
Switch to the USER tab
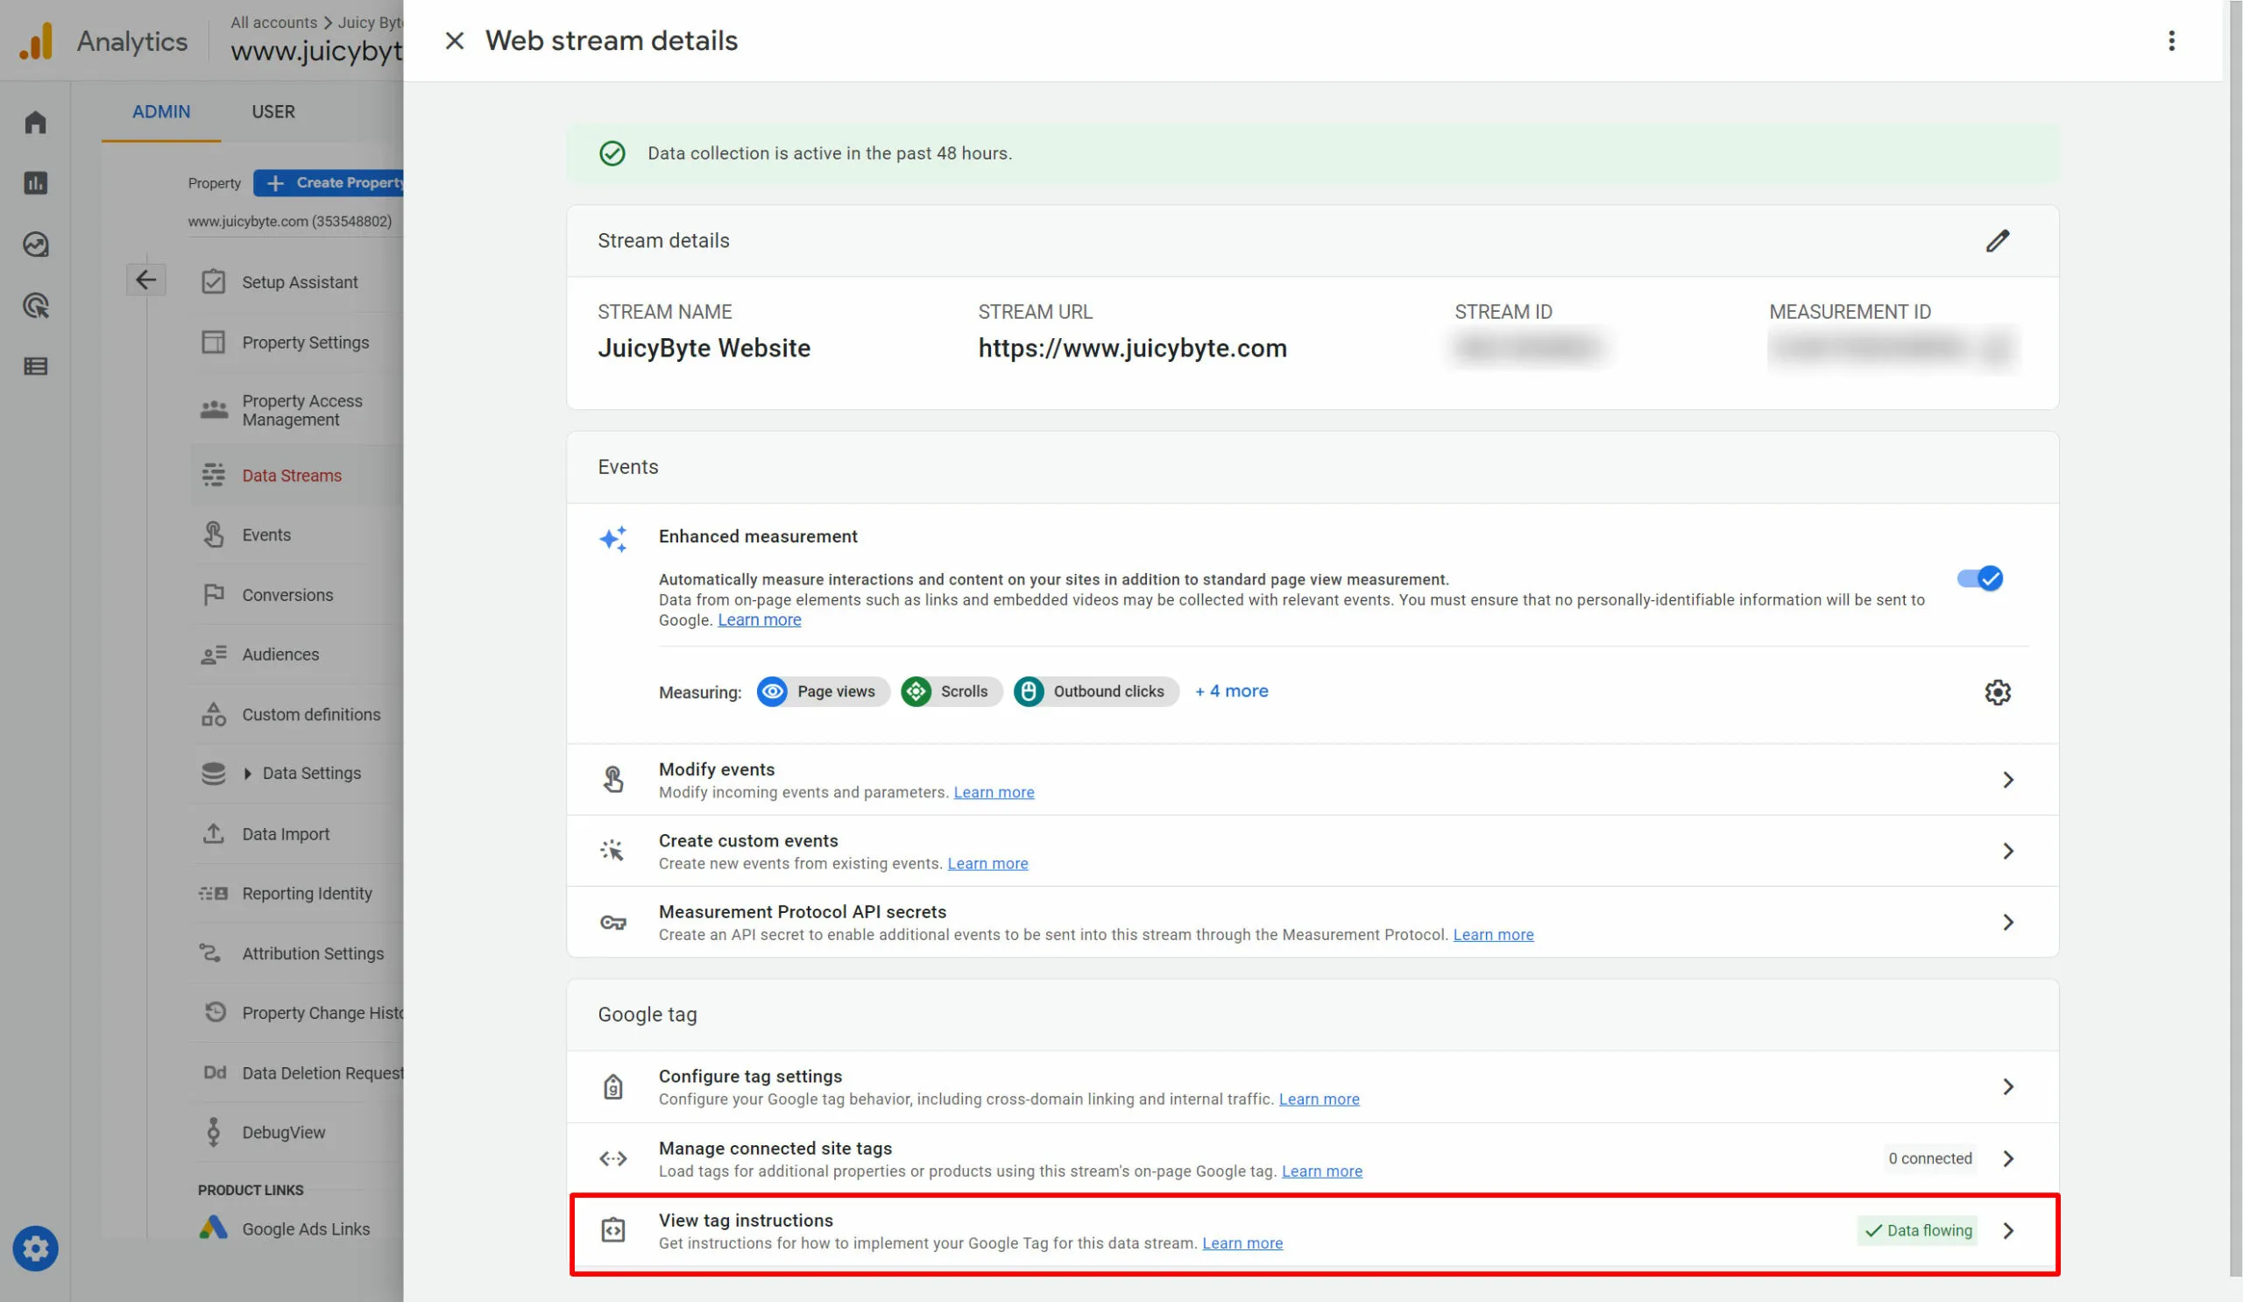click(272, 111)
